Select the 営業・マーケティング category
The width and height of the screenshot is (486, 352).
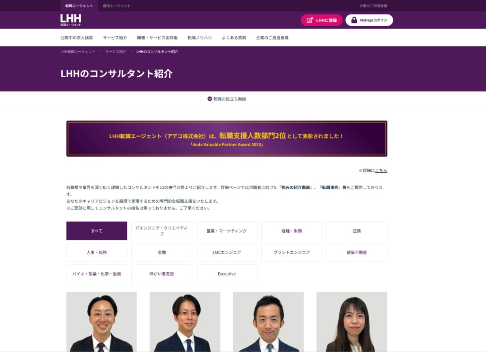(226, 231)
